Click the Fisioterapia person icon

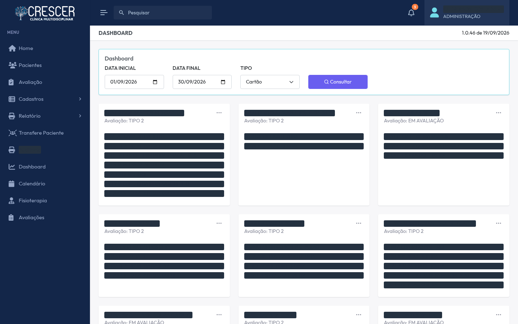pos(12,201)
